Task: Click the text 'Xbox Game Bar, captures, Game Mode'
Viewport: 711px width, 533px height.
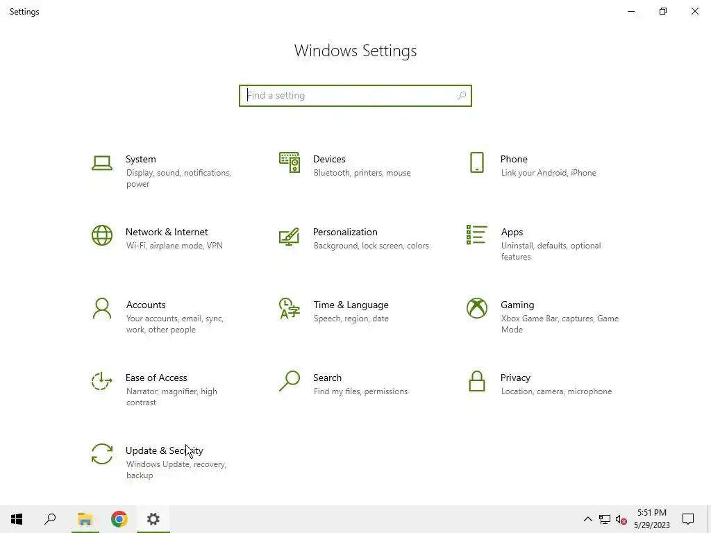Action: 560,324
